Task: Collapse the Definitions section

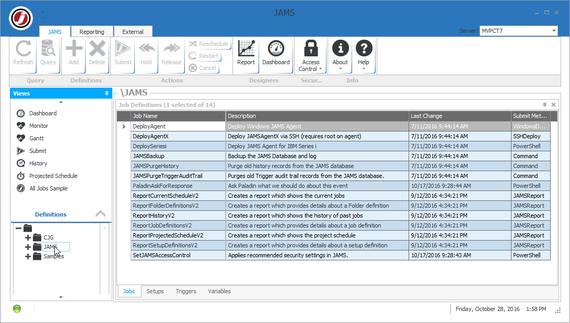Action: (x=101, y=214)
